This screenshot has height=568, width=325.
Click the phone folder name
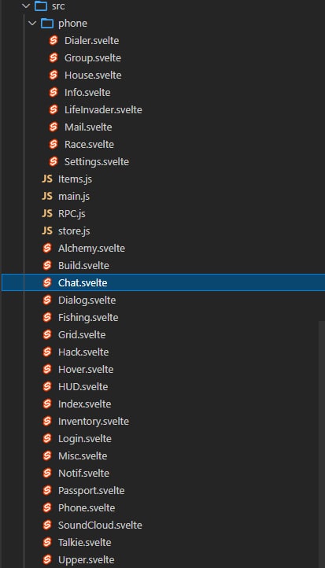(x=73, y=24)
